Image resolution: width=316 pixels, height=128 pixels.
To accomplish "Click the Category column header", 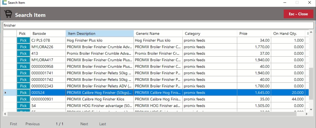I will (x=209, y=34).
